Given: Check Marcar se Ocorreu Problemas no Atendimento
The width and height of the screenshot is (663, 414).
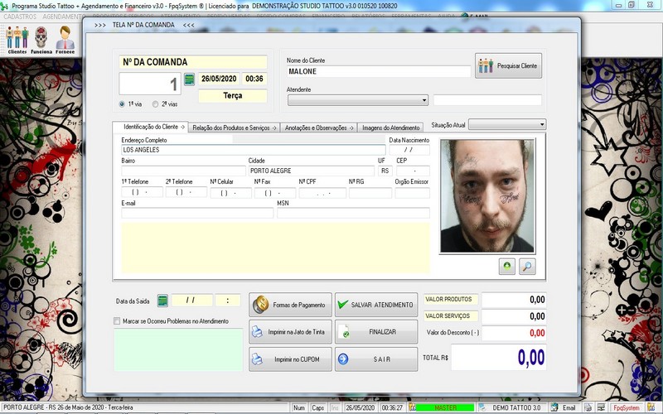Looking at the screenshot, I should pos(117,321).
